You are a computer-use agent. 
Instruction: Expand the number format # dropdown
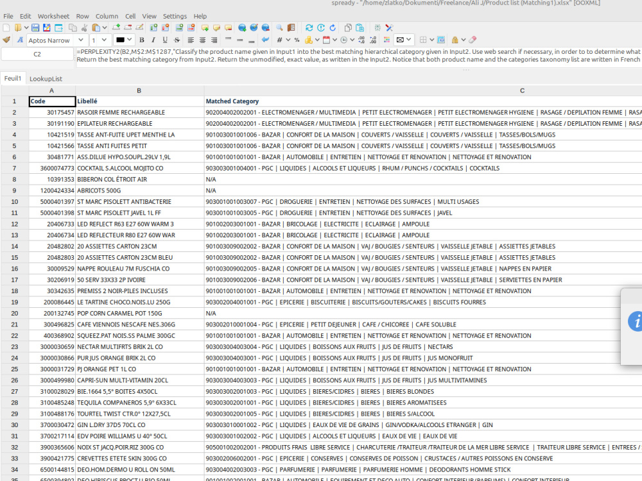tap(288, 40)
